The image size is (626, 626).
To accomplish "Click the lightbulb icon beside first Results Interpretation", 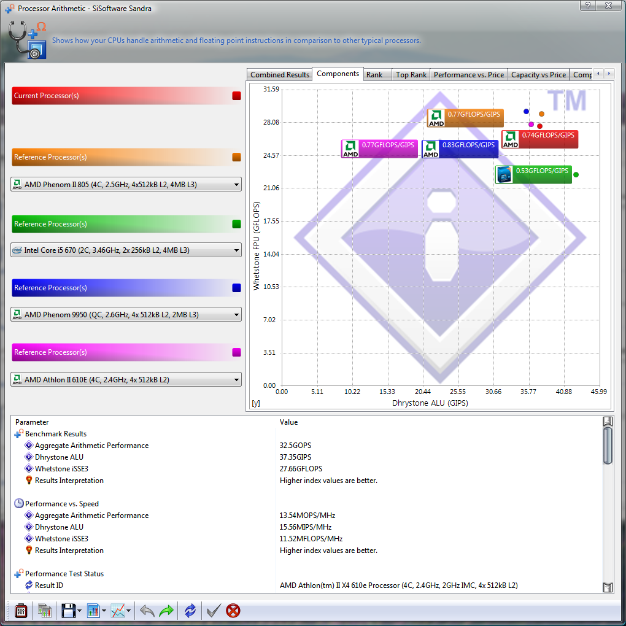I will [29, 481].
